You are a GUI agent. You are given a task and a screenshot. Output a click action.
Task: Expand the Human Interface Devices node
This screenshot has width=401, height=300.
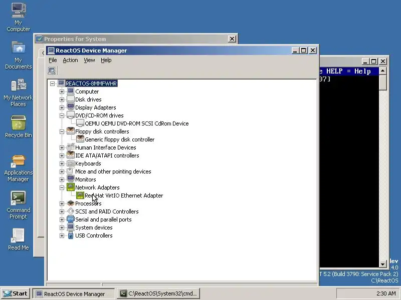tap(62, 147)
